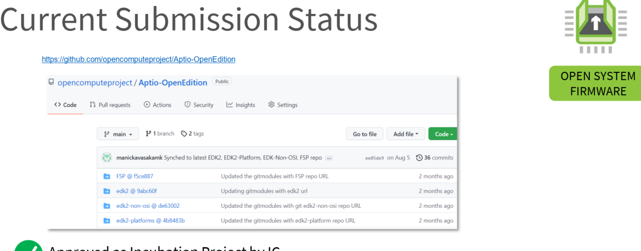Open the edk2 @ 9abc60f submodule
This screenshot has height=251, width=641.
point(137,191)
